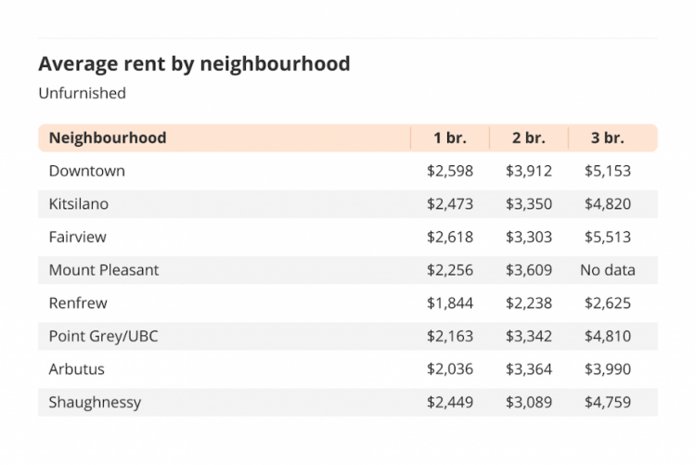Select the Renfrew row label
The image size is (696, 465).
[x=78, y=303]
